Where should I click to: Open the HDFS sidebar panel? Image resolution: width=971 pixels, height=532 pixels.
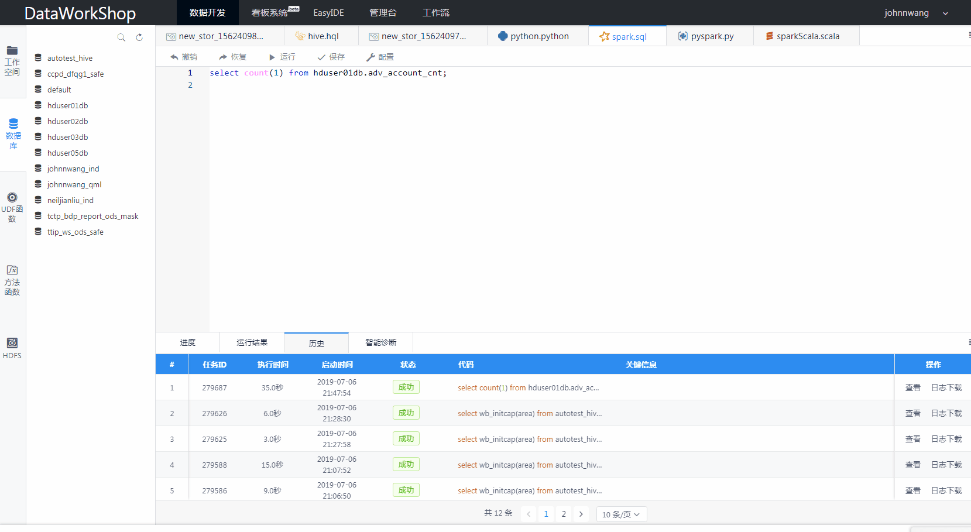pyautogui.click(x=12, y=348)
